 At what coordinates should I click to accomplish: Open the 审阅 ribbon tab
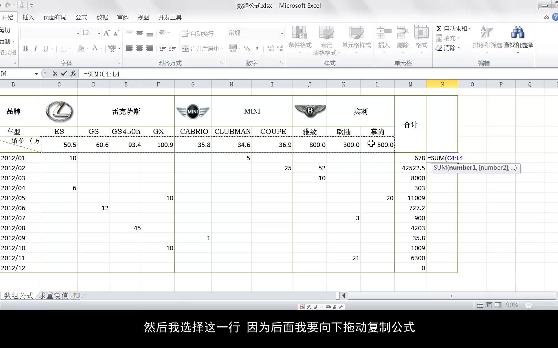click(123, 17)
